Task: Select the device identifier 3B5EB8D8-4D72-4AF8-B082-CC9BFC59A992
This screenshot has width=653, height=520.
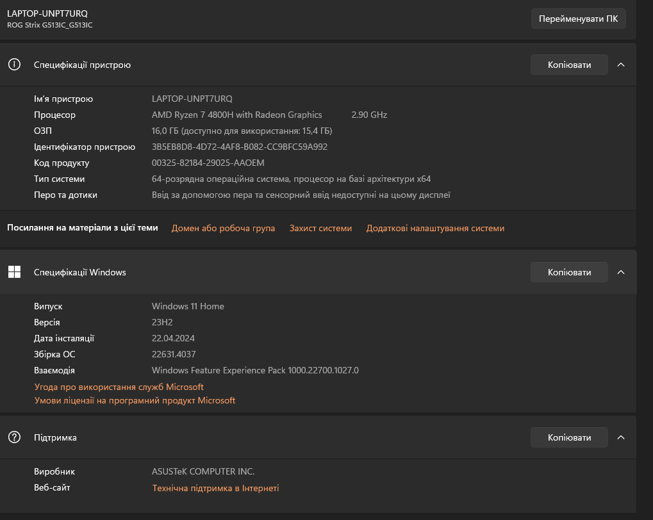Action: (x=240, y=147)
